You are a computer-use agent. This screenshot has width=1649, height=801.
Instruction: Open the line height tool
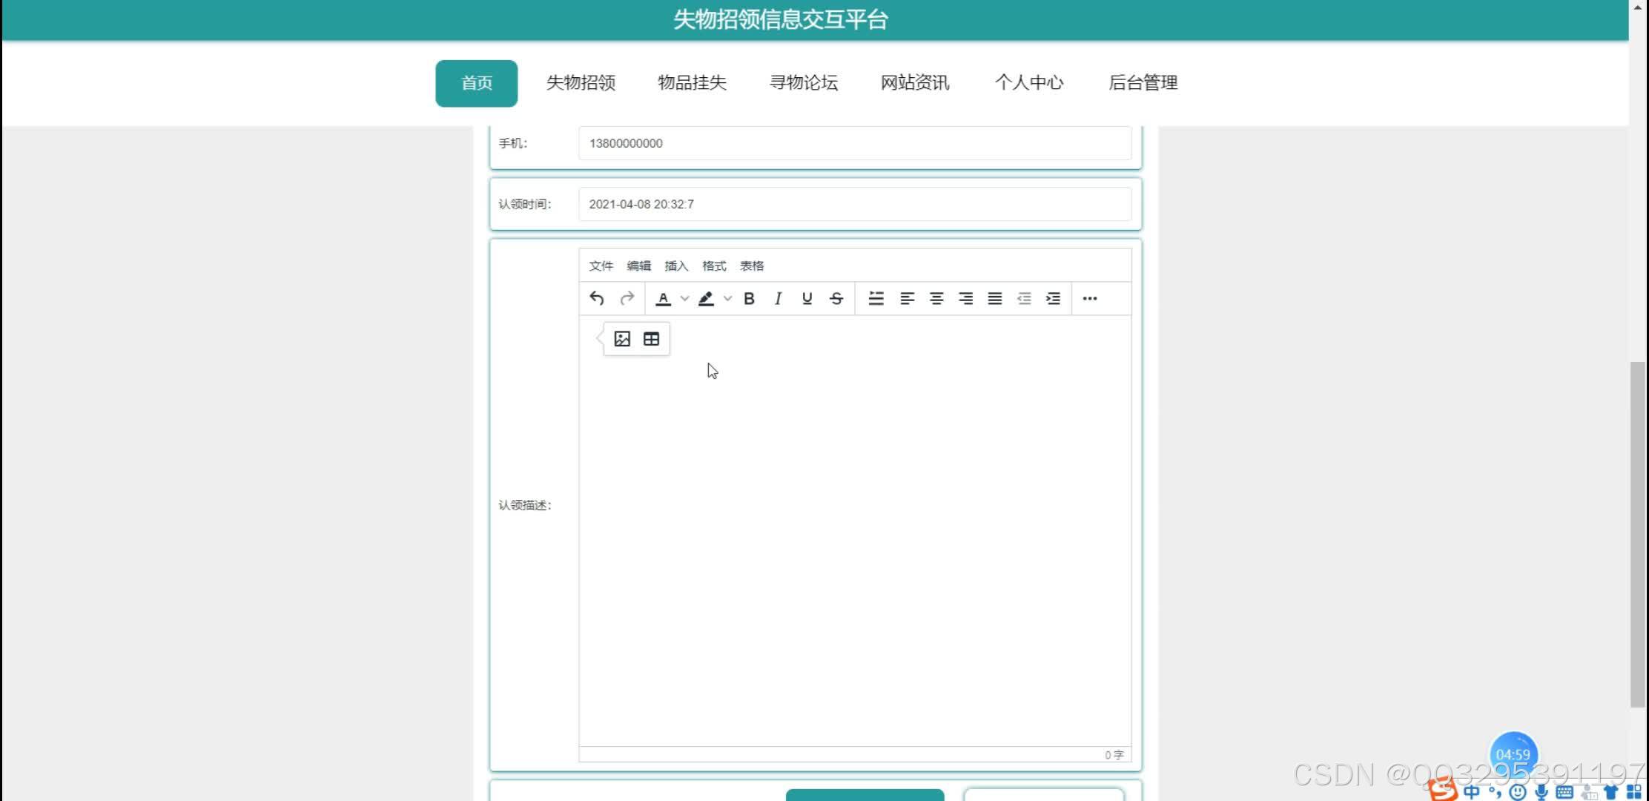pyautogui.click(x=876, y=298)
